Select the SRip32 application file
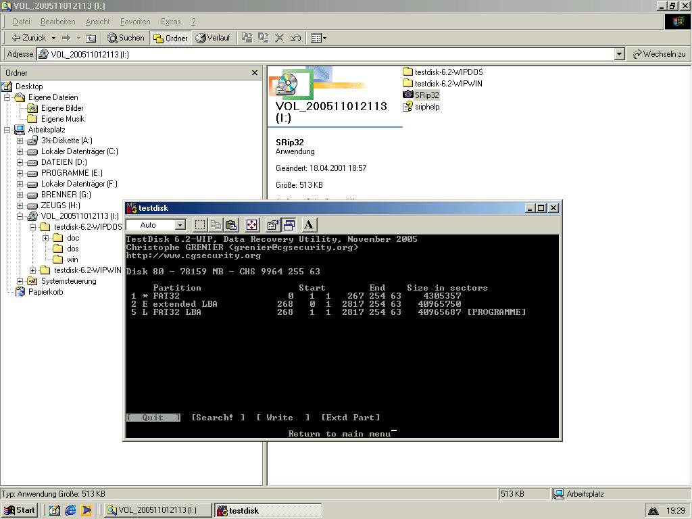The height and width of the screenshot is (519, 692). tap(427, 95)
